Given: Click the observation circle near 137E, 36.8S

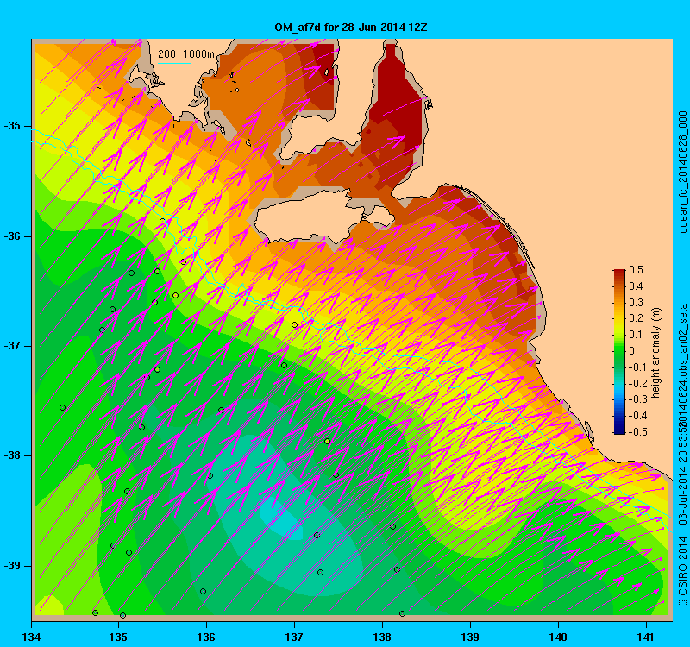Looking at the screenshot, I should [x=294, y=325].
